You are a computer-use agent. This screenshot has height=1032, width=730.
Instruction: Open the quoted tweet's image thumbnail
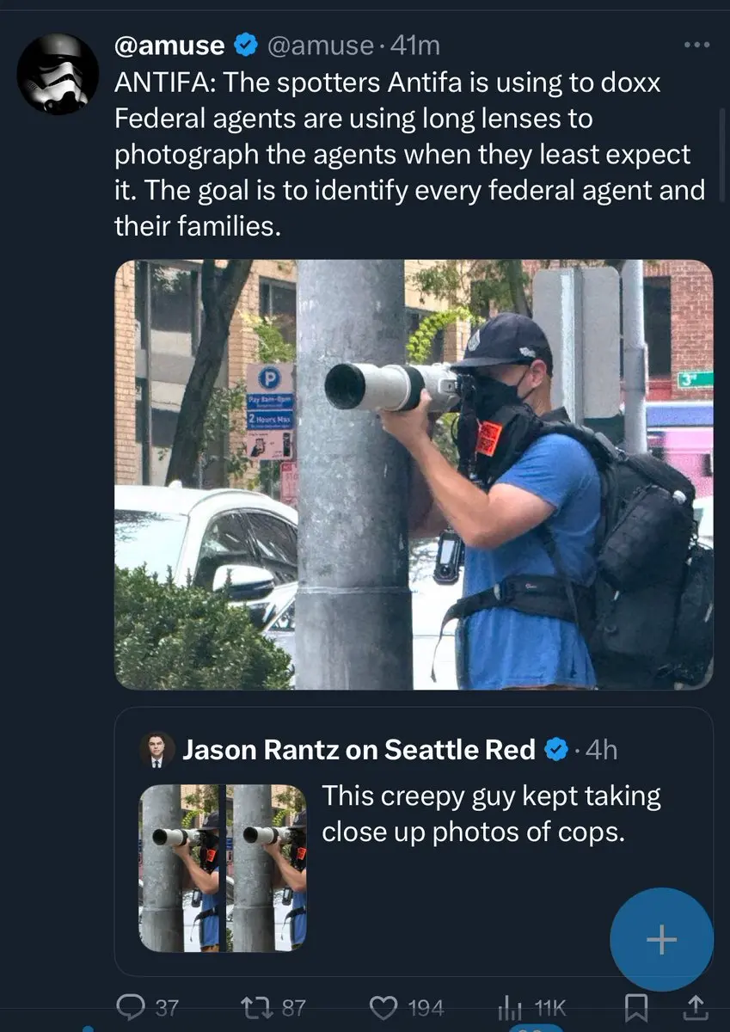click(223, 868)
